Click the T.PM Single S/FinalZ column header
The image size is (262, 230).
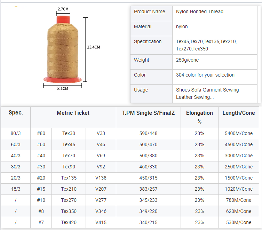click(x=148, y=113)
